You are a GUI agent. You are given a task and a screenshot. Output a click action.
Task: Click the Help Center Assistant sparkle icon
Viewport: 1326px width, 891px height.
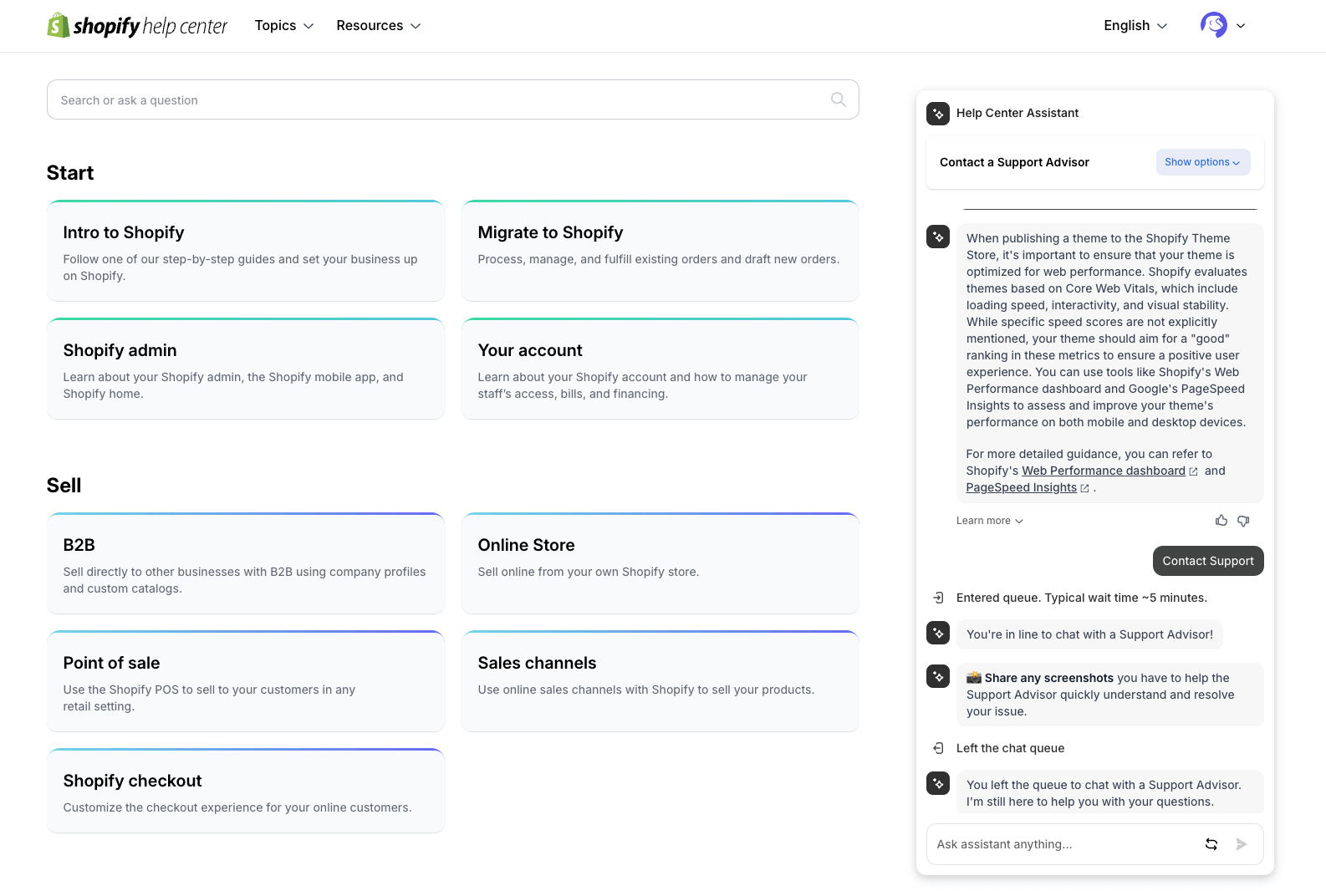938,113
